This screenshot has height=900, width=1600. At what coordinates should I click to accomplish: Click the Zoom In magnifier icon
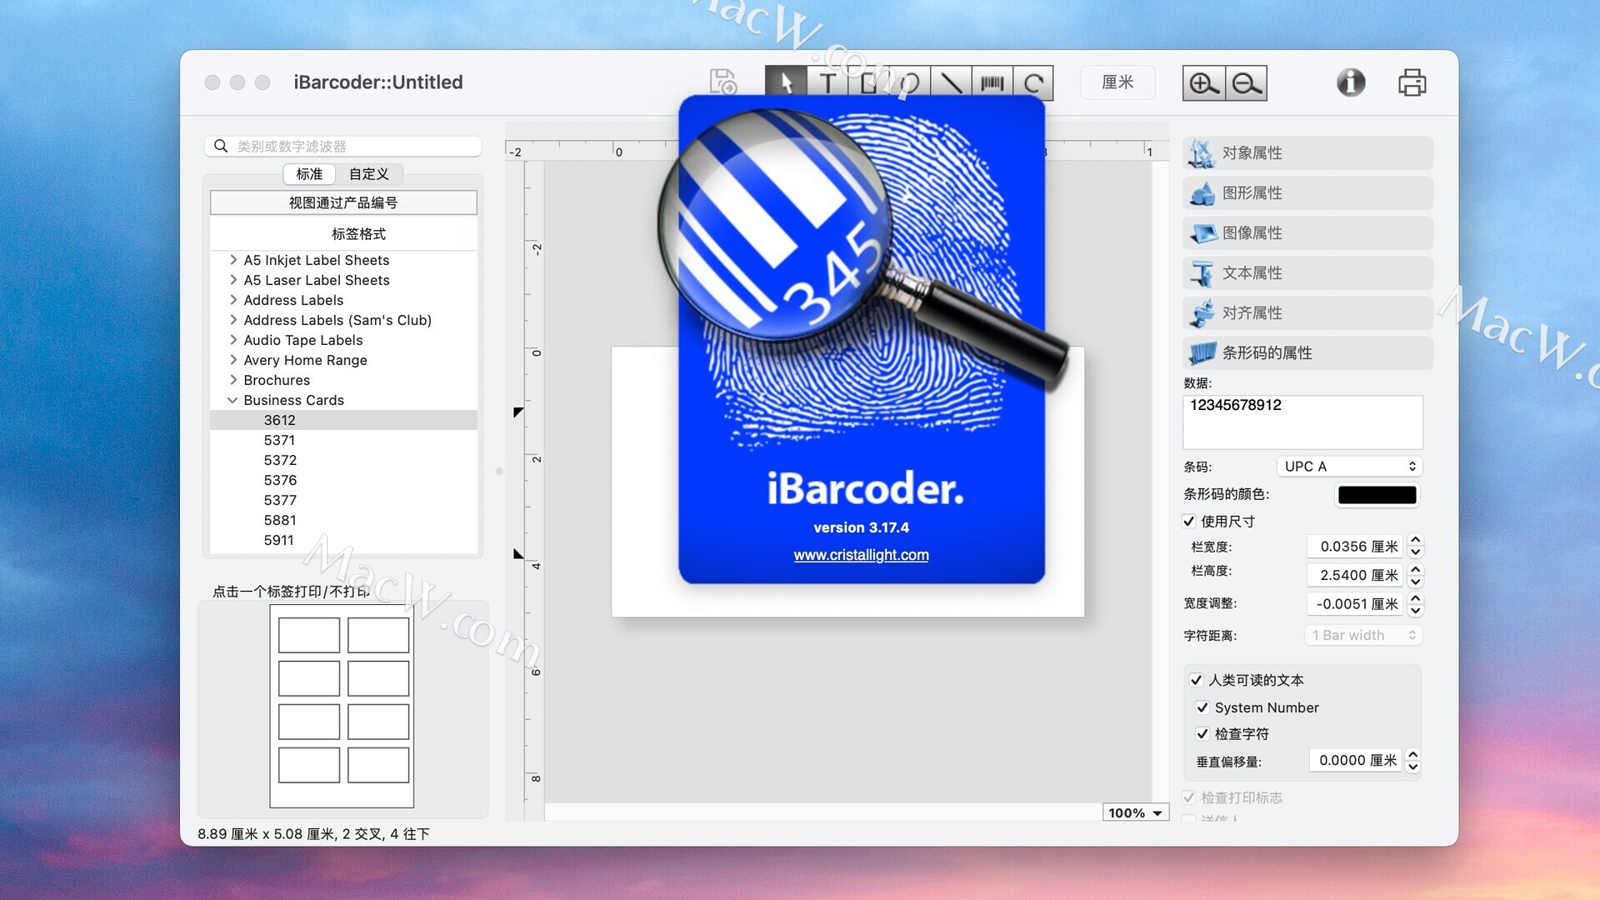click(x=1203, y=83)
